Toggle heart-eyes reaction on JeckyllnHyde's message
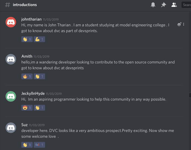The height and width of the screenshot is (150, 191). coord(27,108)
